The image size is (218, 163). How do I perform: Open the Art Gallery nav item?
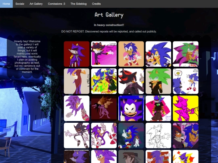(36, 4)
